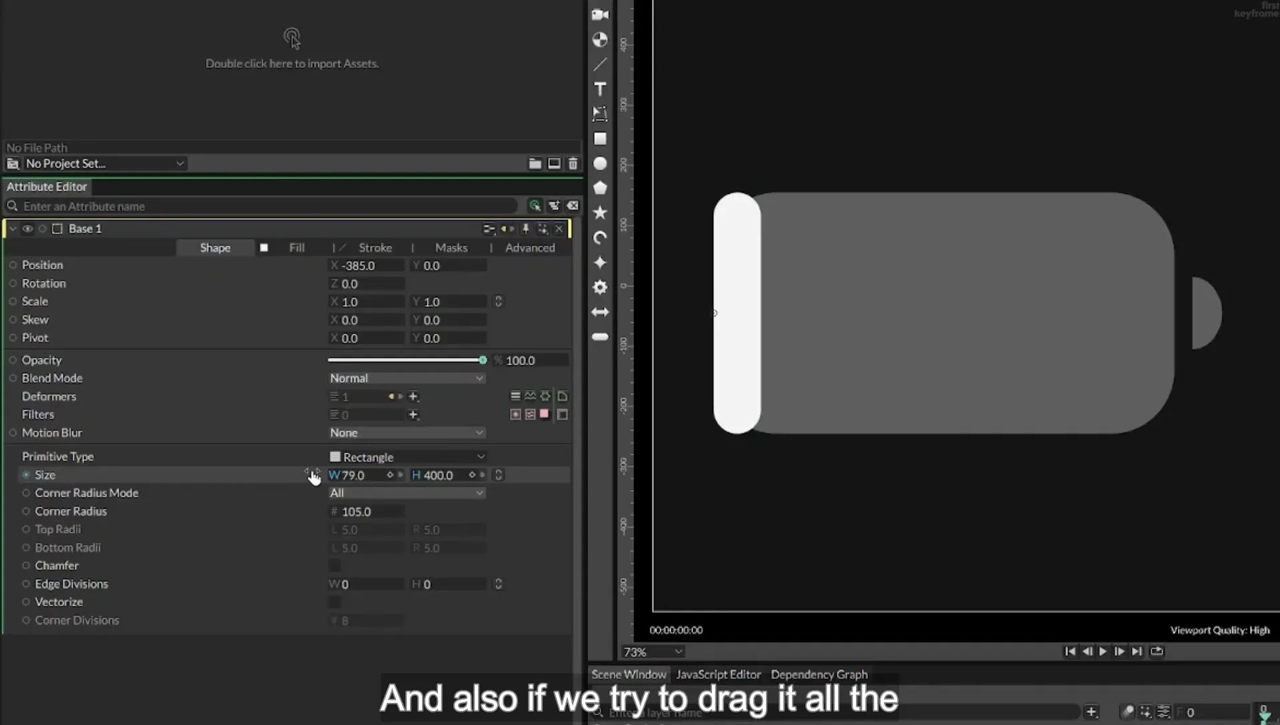Select the Null/pivot circle tool
The width and height of the screenshot is (1280, 725).
(x=600, y=39)
